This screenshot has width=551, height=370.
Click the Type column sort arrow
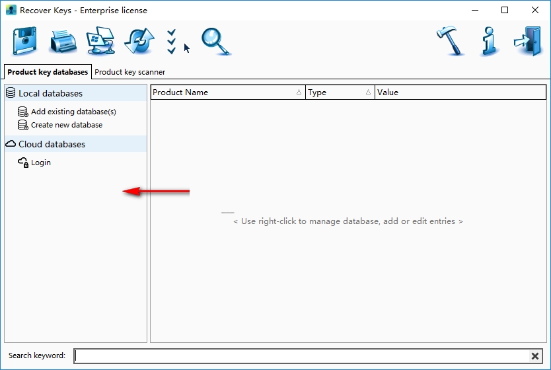(368, 92)
